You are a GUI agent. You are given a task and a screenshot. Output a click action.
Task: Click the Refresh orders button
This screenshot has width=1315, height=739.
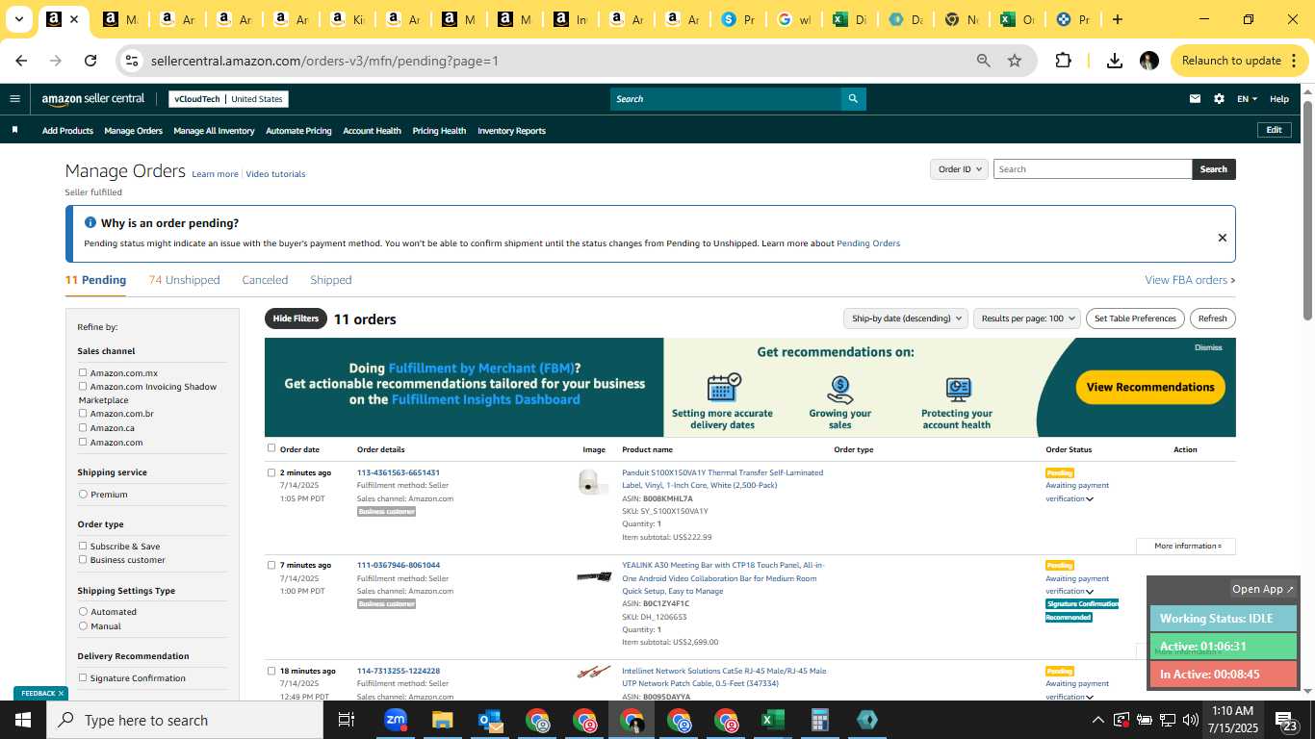click(x=1213, y=319)
